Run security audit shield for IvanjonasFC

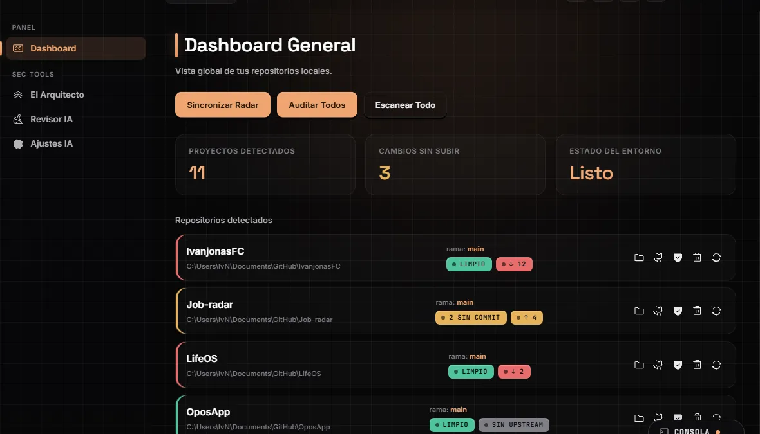pos(678,257)
